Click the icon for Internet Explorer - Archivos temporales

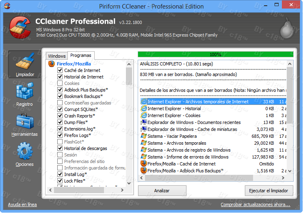144,102
